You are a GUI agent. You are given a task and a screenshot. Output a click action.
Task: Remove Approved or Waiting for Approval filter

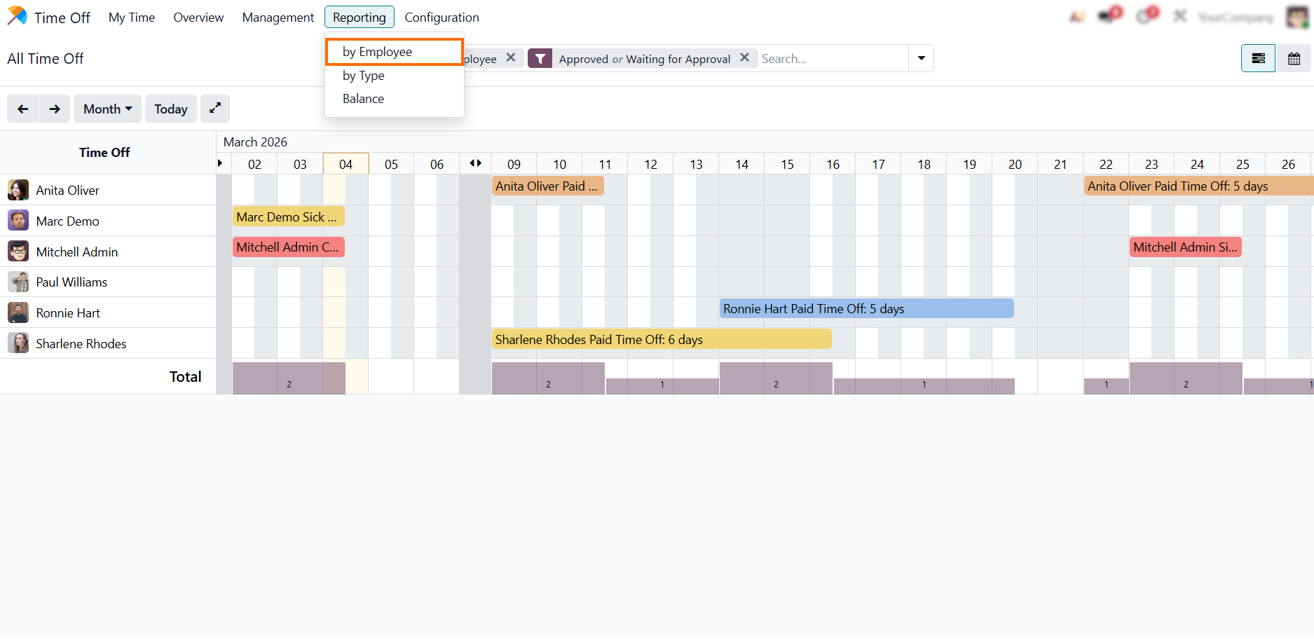[744, 58]
